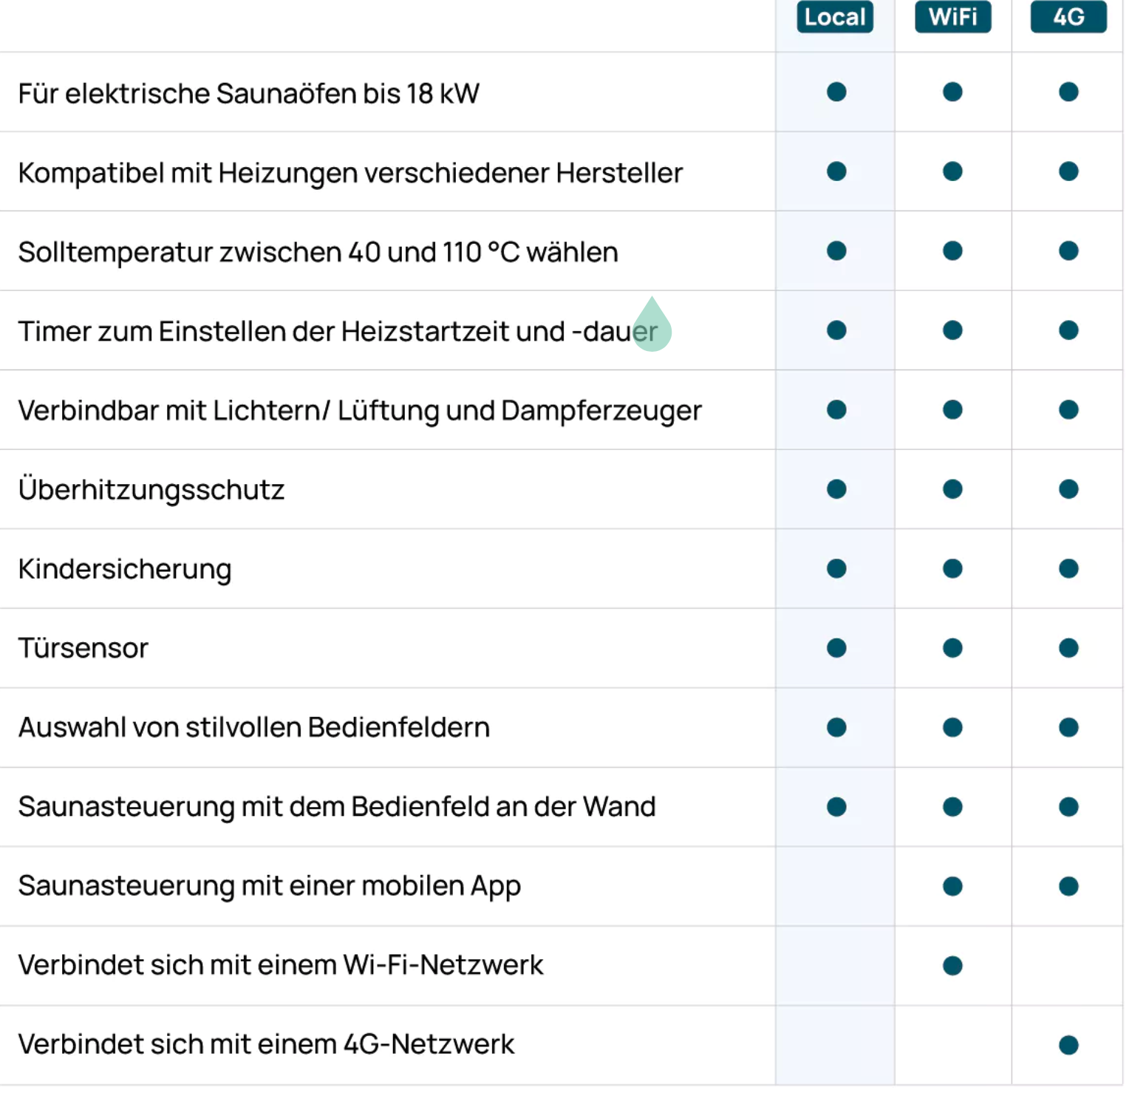Click the 'Auswahl von stilvollen Bedienfeldern' label
Viewport: 1132px width, 1107px height.
(254, 728)
